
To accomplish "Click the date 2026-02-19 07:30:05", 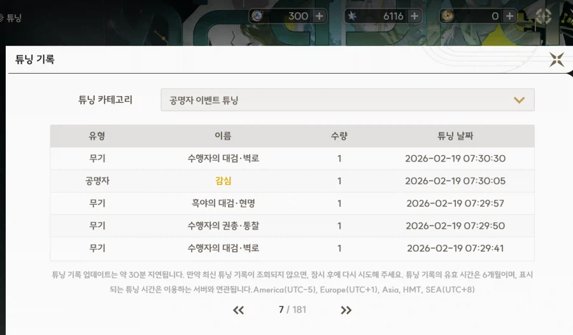I will (x=455, y=181).
